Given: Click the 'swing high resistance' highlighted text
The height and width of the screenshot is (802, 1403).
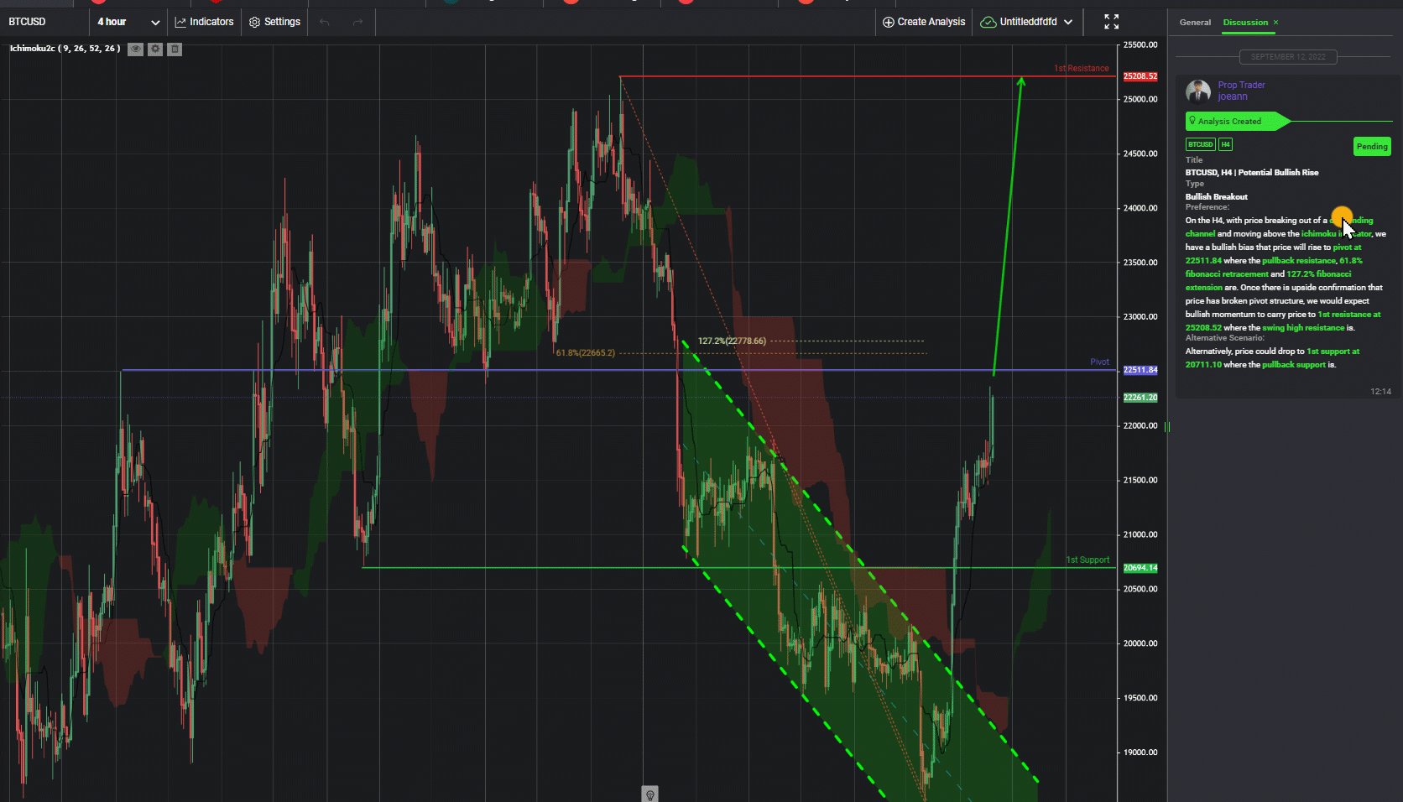Looking at the screenshot, I should coord(1303,328).
